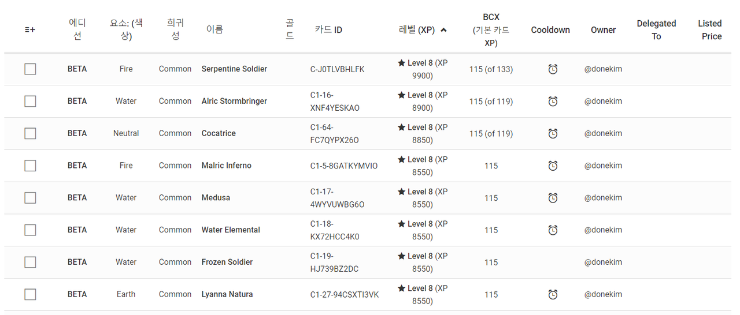The width and height of the screenshot is (740, 315).
Task: Click the cooldown clock icon for Serpentine Soldier
Action: coord(553,69)
